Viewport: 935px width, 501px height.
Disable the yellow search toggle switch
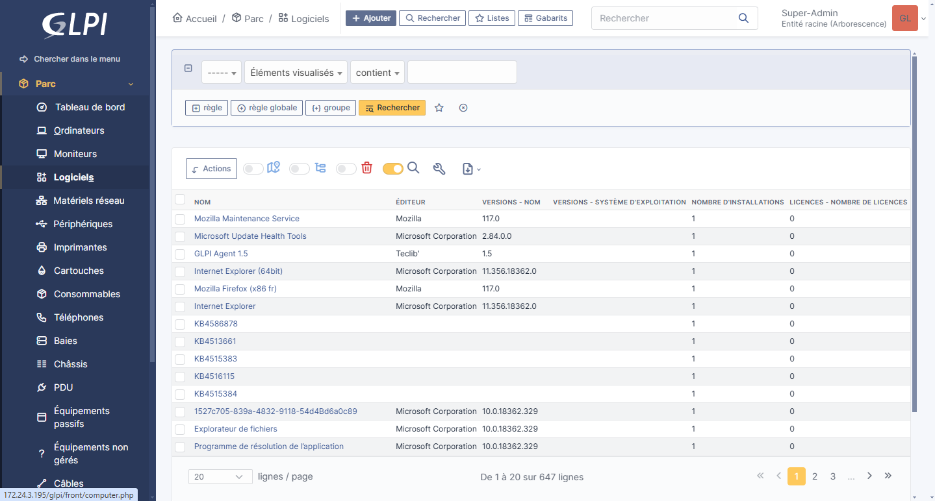coord(392,169)
